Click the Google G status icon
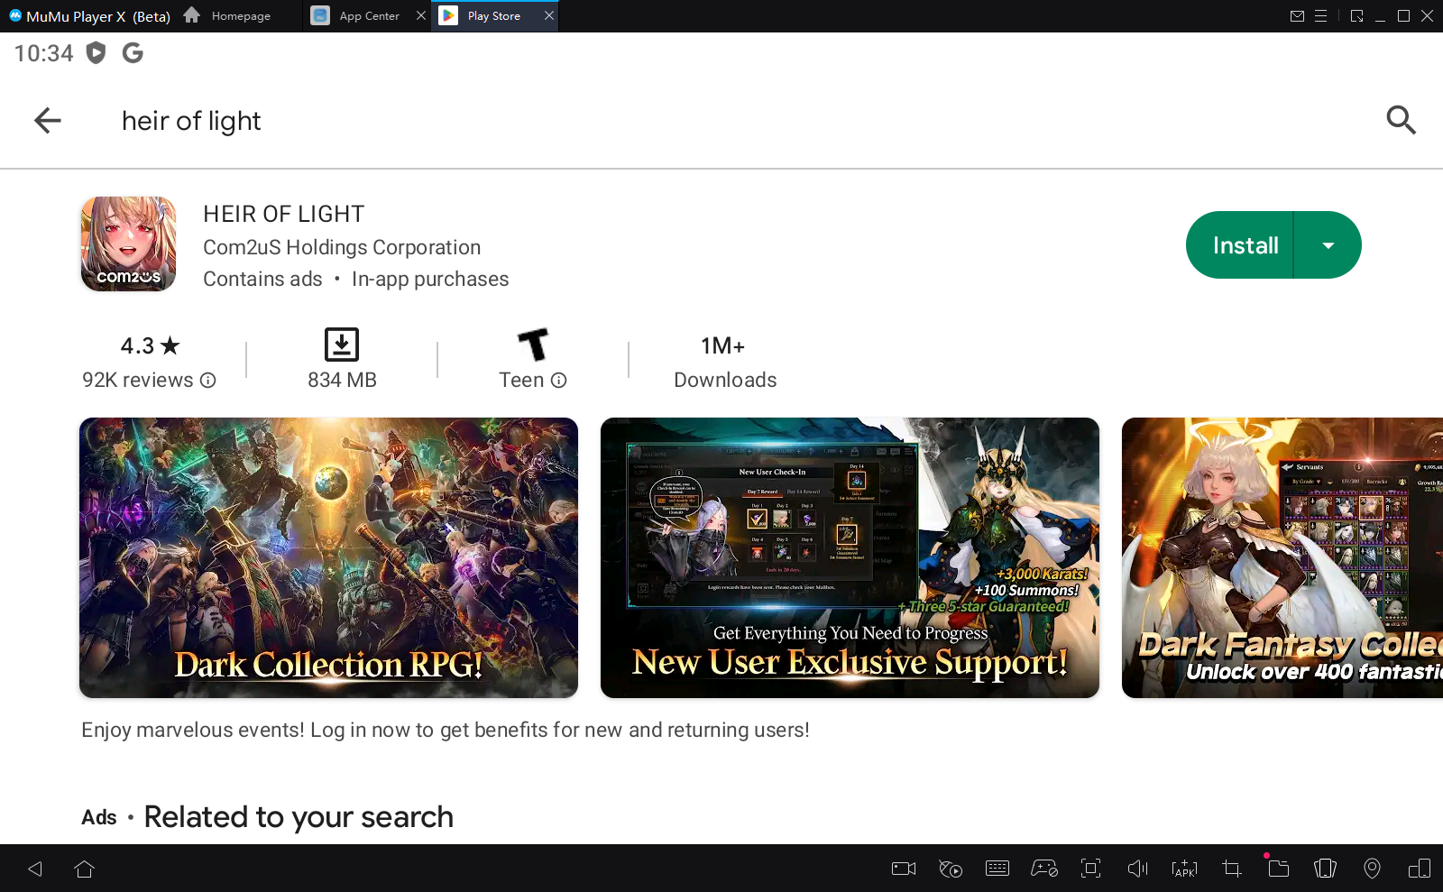Viewport: 1443px width, 892px height. click(133, 53)
